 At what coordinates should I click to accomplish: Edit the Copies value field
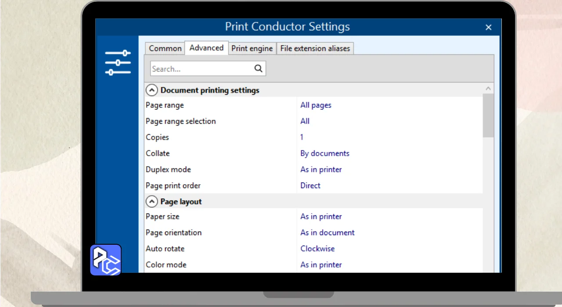coord(302,137)
